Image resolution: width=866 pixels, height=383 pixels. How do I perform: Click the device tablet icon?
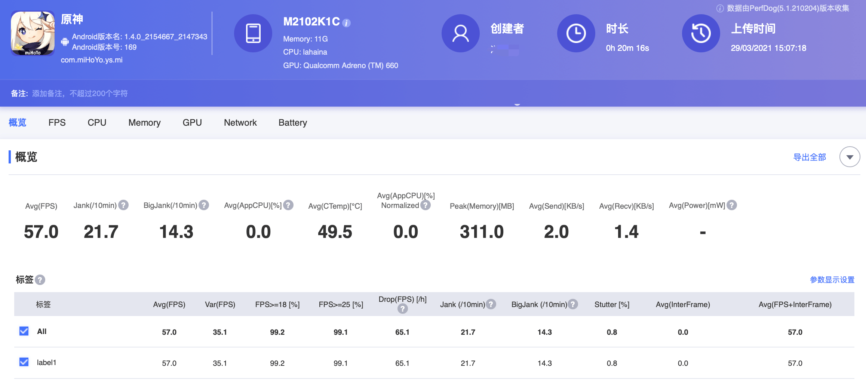coord(253,33)
